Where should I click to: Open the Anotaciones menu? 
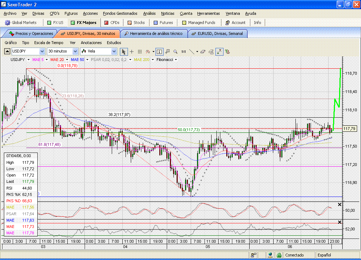pos(91,43)
